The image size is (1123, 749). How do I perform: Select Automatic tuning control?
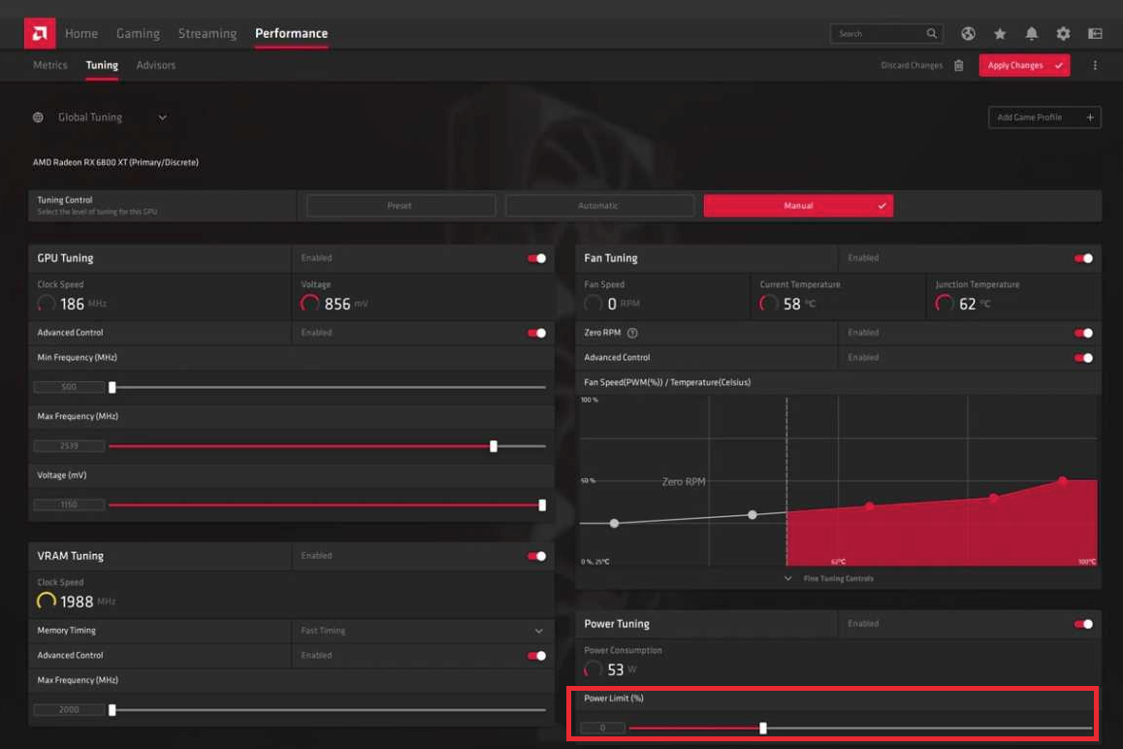pyautogui.click(x=598, y=206)
